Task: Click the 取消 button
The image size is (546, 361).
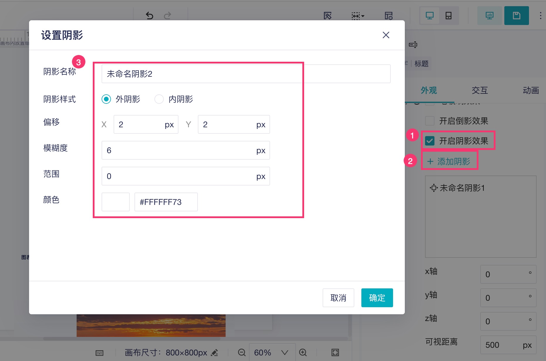Action: 338,298
